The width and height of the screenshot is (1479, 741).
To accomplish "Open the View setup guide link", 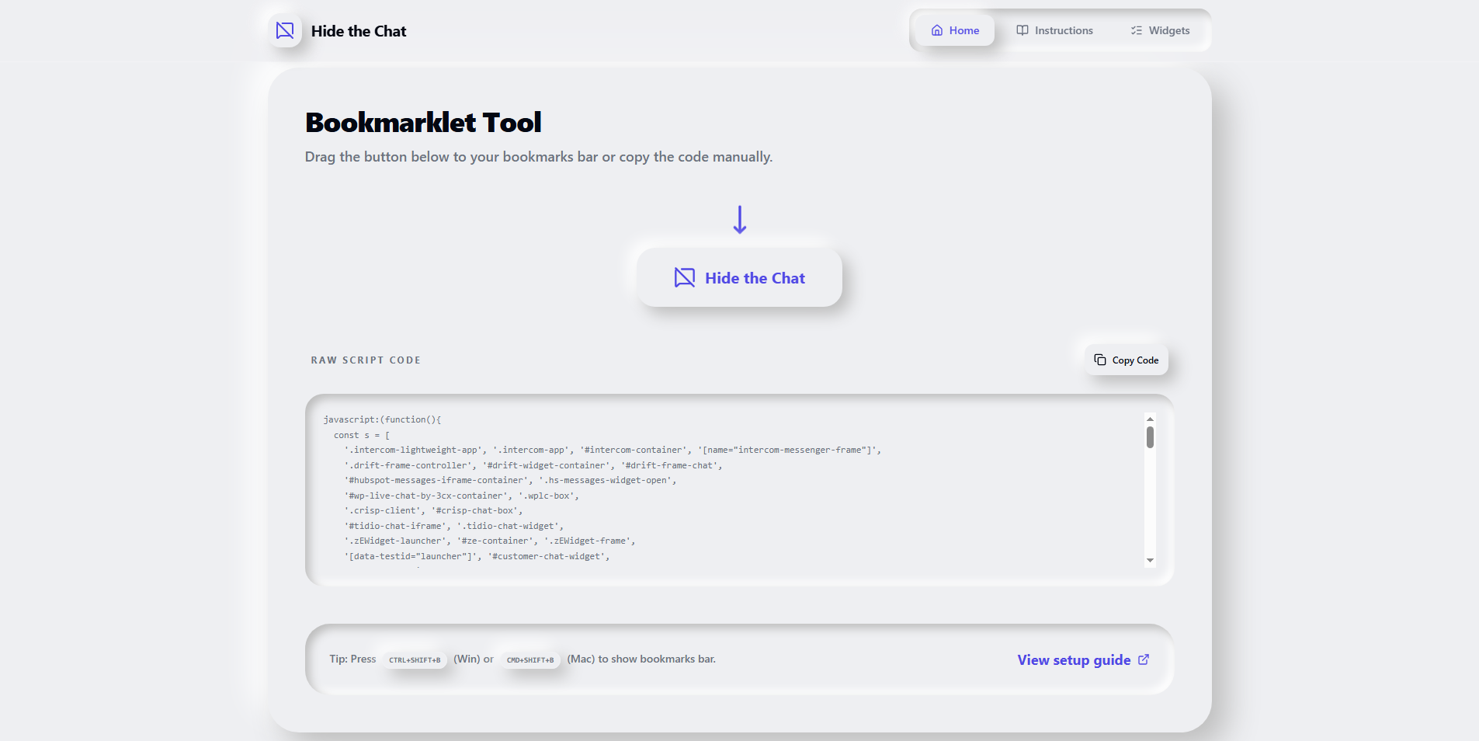I will (x=1073, y=659).
